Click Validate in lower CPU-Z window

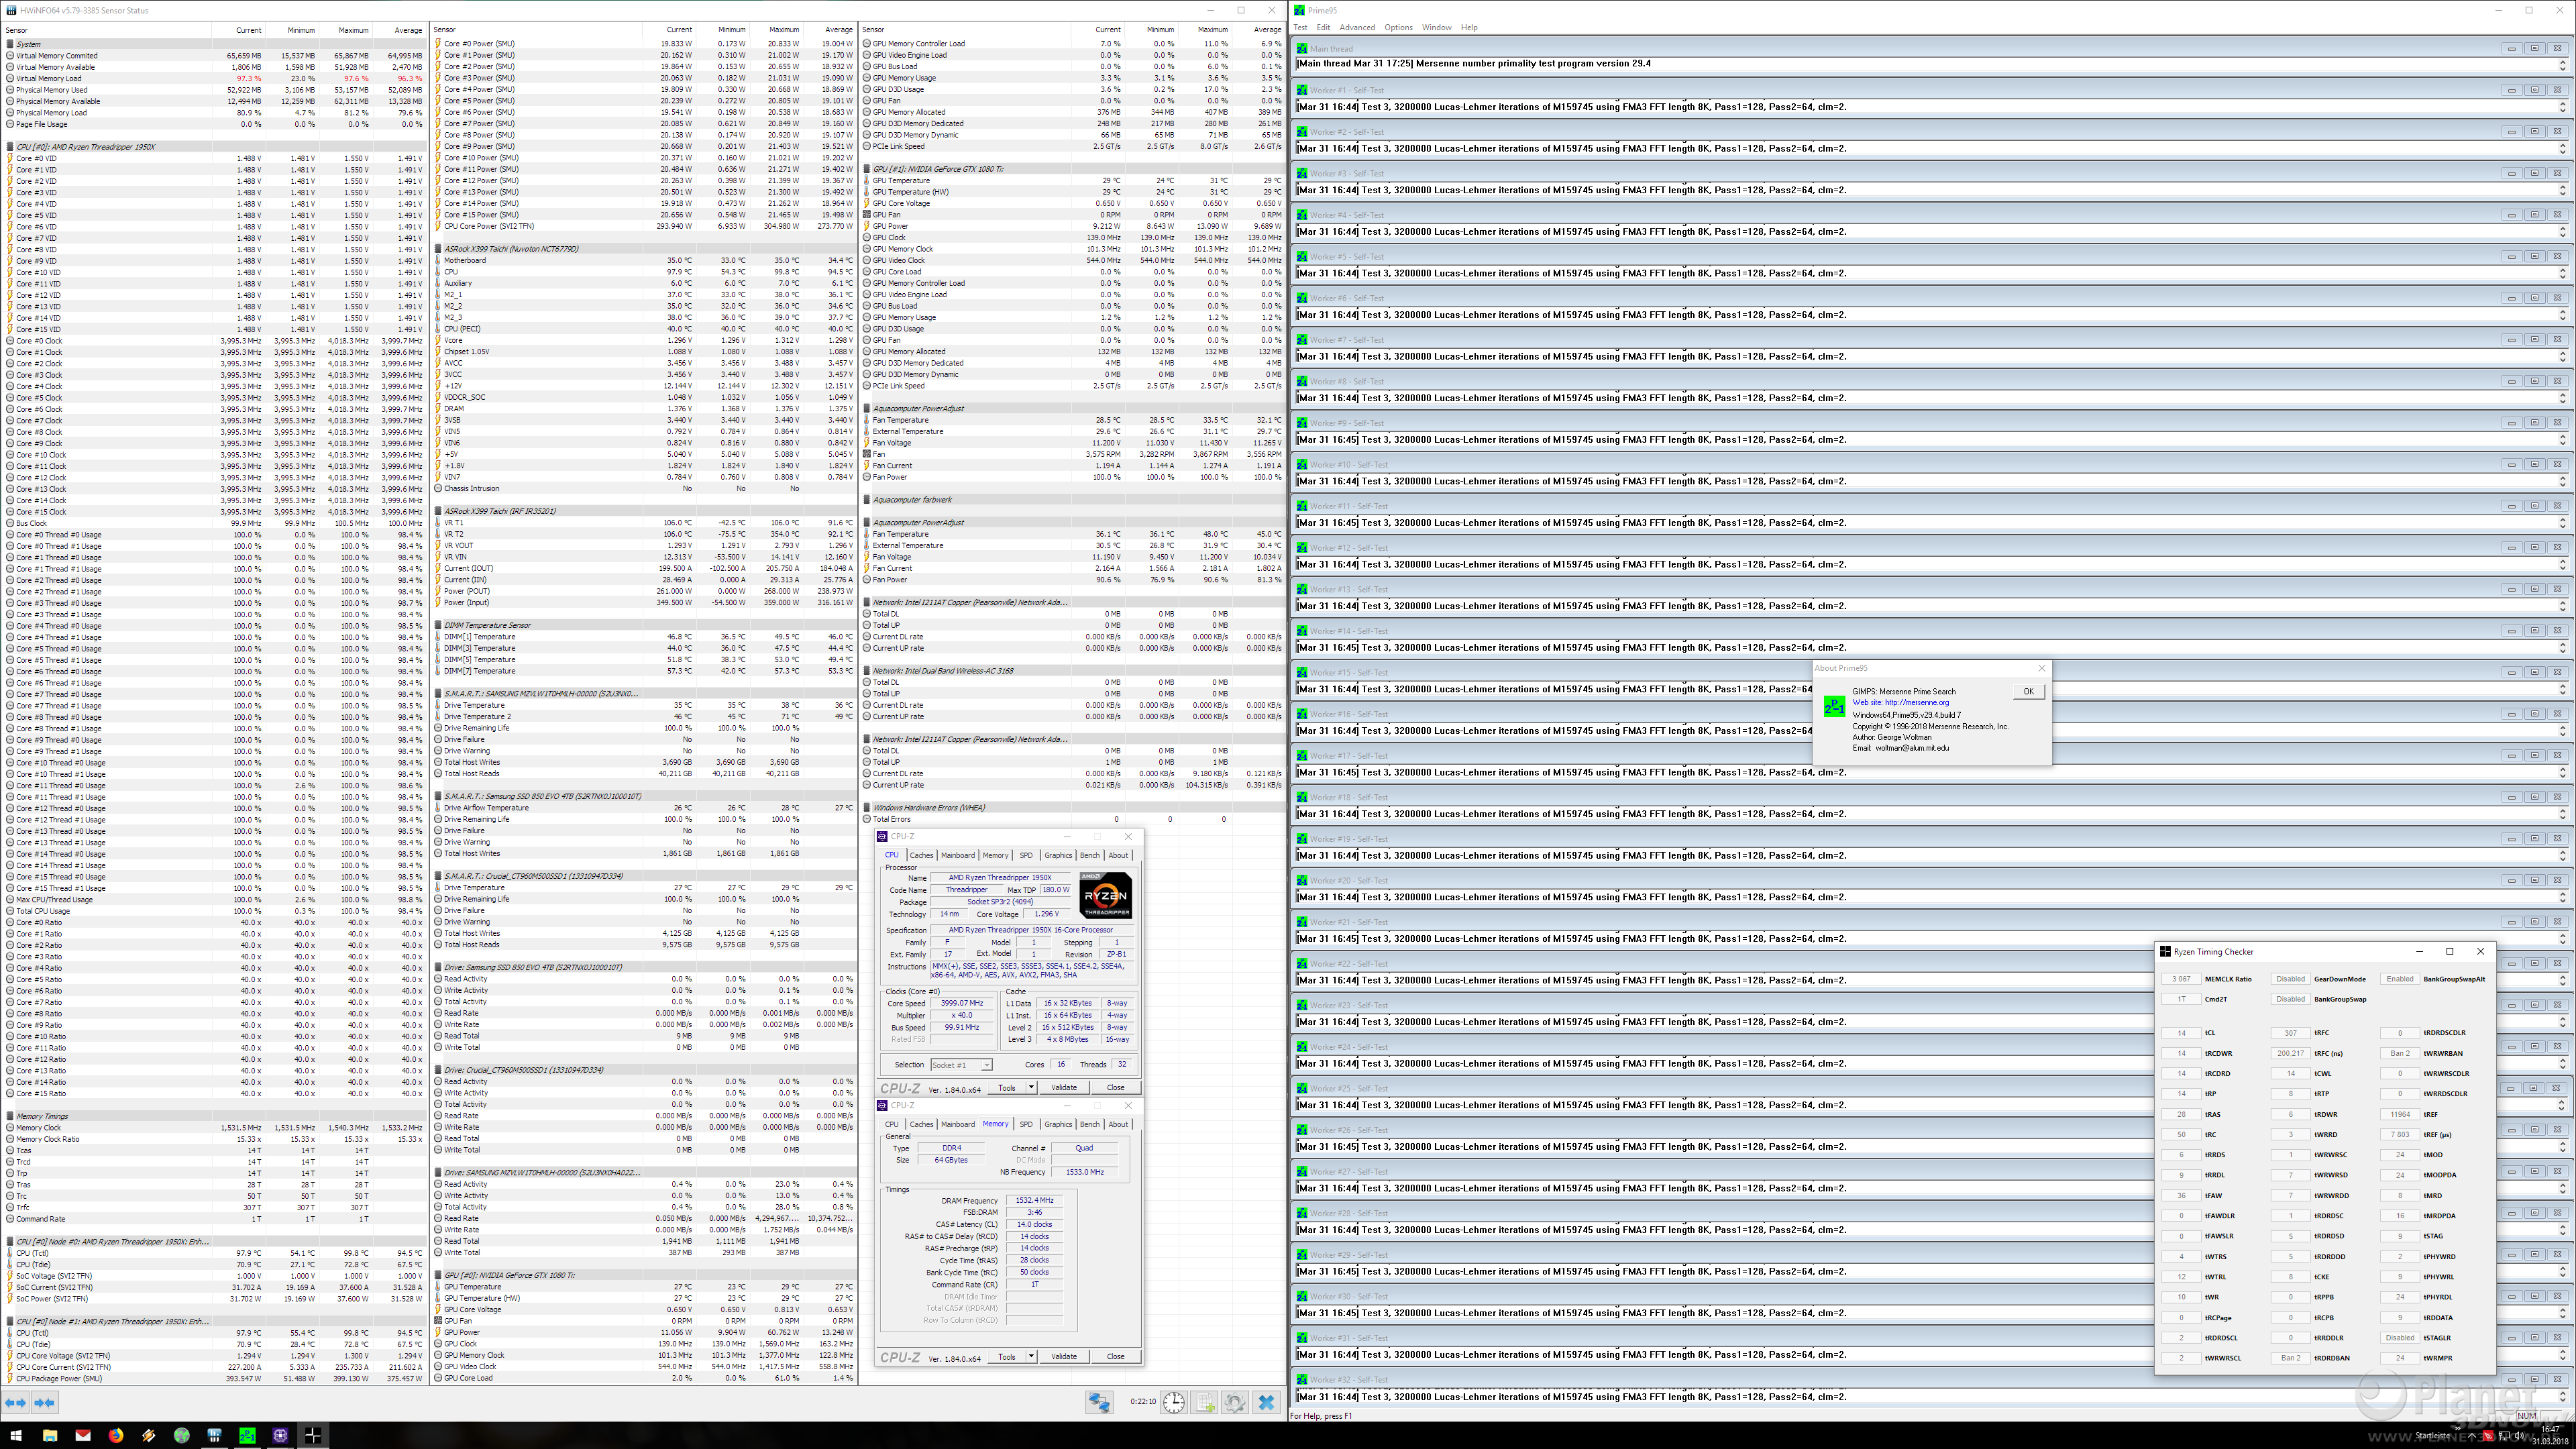point(1064,1356)
